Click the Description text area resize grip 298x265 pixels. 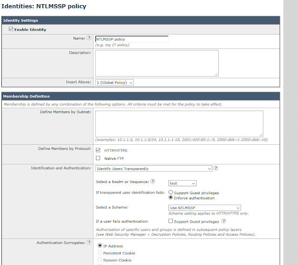216,75
